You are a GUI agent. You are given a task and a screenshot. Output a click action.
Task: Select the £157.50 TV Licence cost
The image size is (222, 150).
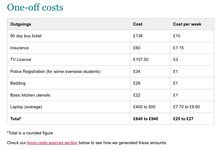141,60
